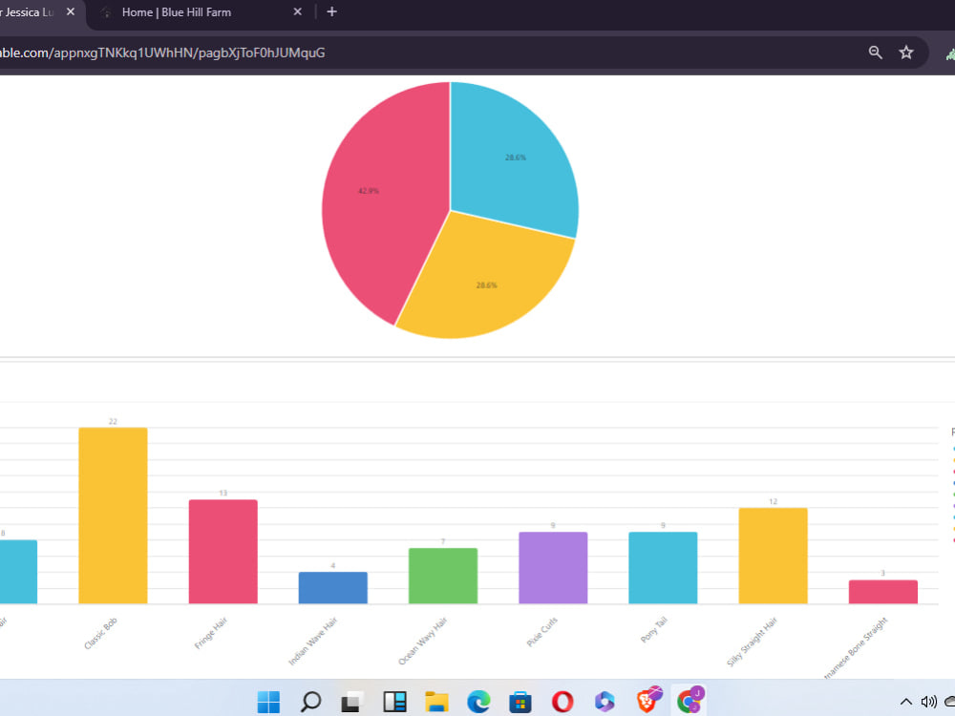955x716 pixels.
Task: Click the Silky Straight Hair yellow bar
Action: [x=773, y=556]
